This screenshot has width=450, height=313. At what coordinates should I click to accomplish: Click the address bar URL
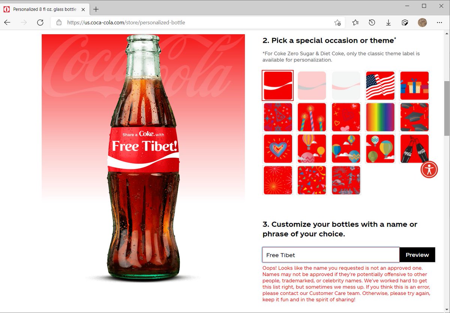pos(126,23)
